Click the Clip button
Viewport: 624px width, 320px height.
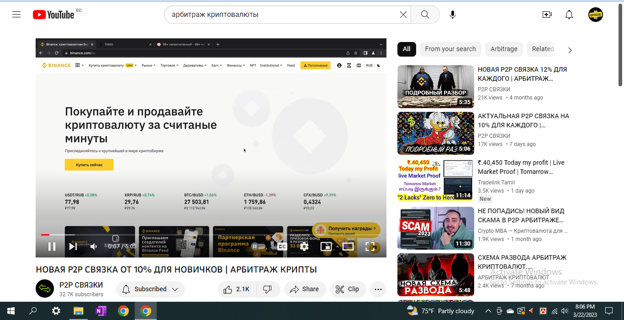tap(348, 289)
